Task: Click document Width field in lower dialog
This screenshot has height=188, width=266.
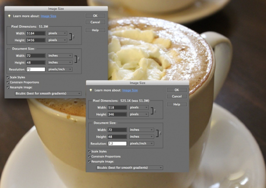Action: (x=117, y=130)
